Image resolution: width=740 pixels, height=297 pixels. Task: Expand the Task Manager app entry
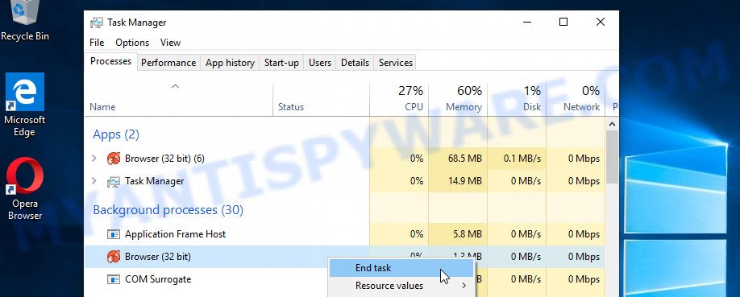pos(94,181)
